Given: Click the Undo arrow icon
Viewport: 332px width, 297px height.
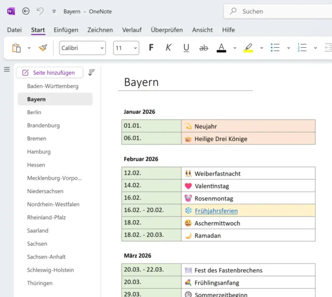Looking at the screenshot, I should pyautogui.click(x=40, y=11).
